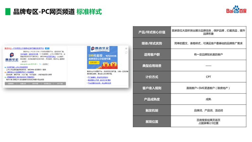Click the 有一定品牌知名度的客户 cell

tap(209, 54)
